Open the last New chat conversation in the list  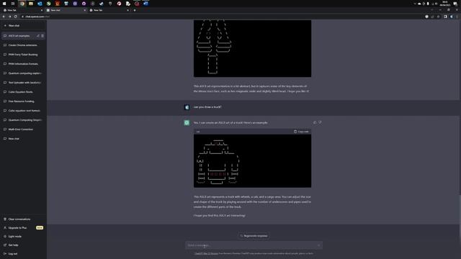(23, 139)
